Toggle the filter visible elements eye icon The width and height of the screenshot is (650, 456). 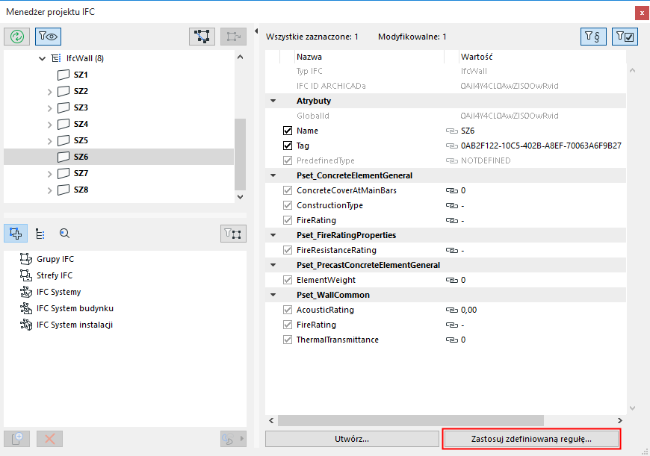pyautogui.click(x=47, y=37)
